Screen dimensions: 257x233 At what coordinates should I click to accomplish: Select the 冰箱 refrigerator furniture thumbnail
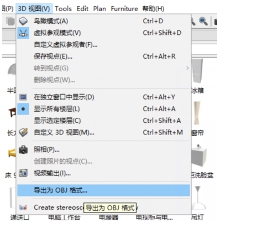tap(197, 71)
